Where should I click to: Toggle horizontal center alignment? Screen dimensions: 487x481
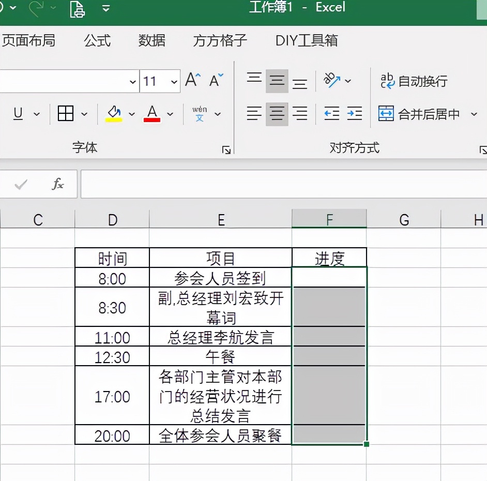click(277, 114)
